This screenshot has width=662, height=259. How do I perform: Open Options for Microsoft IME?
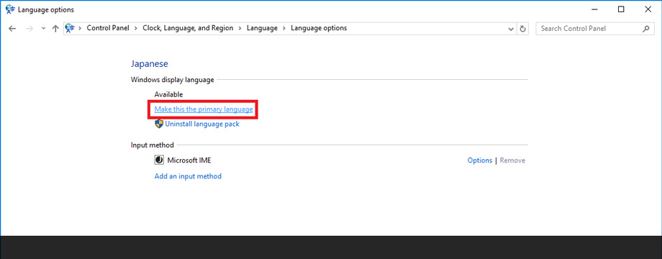(480, 160)
